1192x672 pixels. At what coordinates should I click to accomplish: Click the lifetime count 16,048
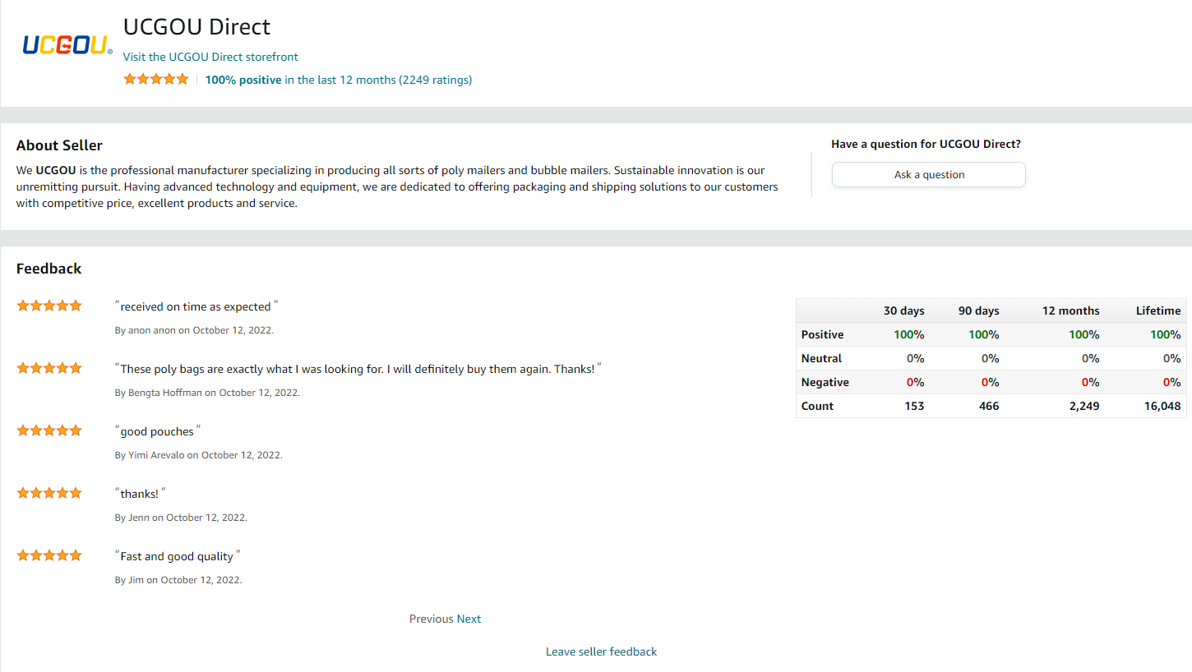tap(1162, 406)
